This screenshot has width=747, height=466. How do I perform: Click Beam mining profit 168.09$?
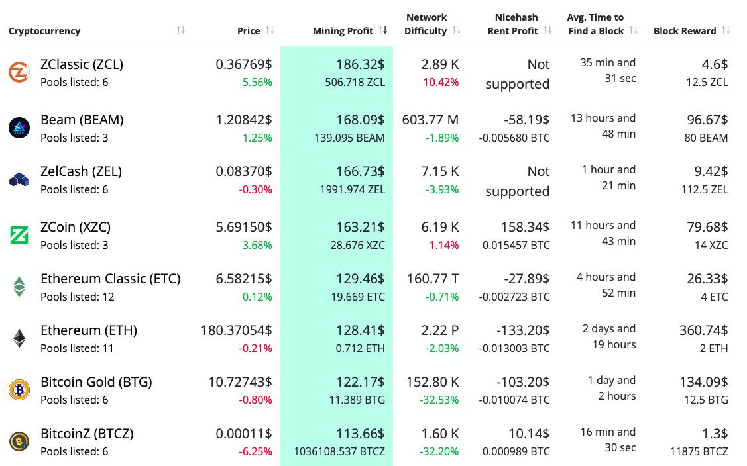tap(360, 120)
